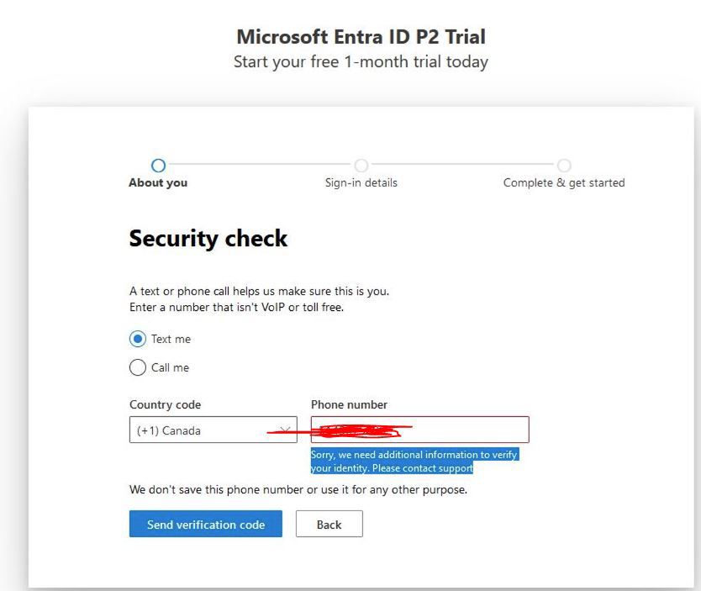This screenshot has height=591, width=701.
Task: Click the highlighted 'Please contact support' error message
Action: click(x=414, y=461)
